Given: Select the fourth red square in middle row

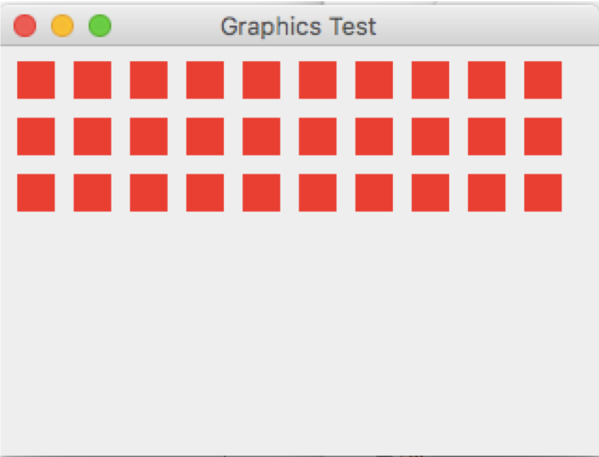Looking at the screenshot, I should point(205,136).
